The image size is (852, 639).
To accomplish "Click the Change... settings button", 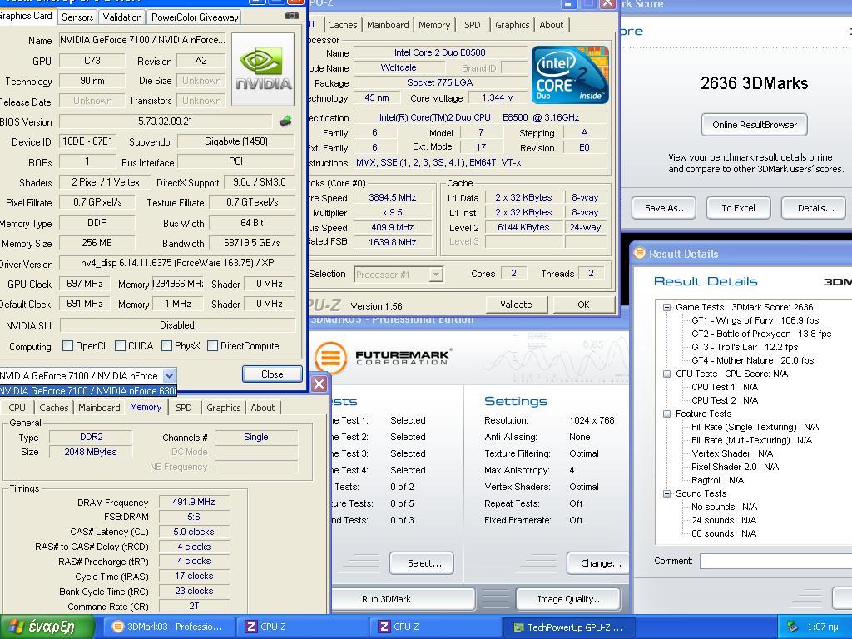I will (600, 563).
